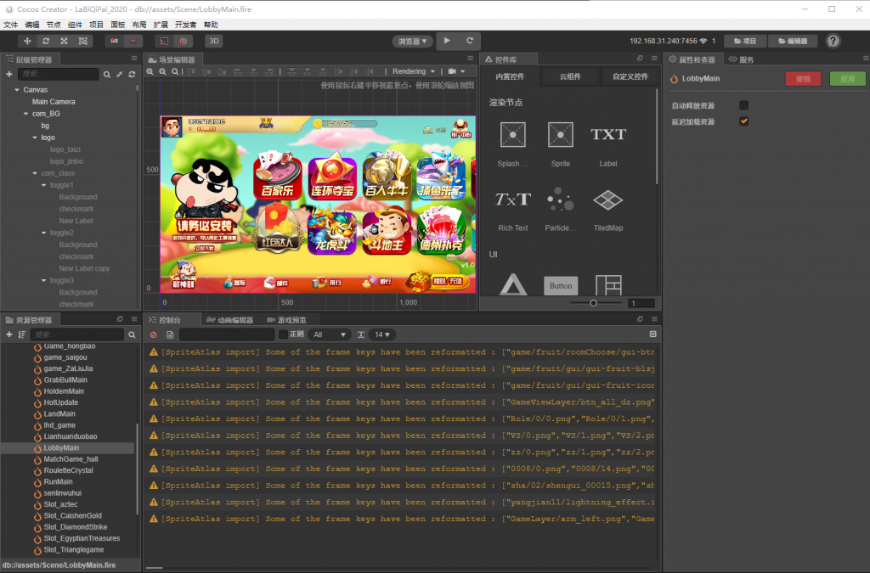This screenshot has height=573, width=870.
Task: Refresh the preview device with reload icon
Action: pos(469,41)
